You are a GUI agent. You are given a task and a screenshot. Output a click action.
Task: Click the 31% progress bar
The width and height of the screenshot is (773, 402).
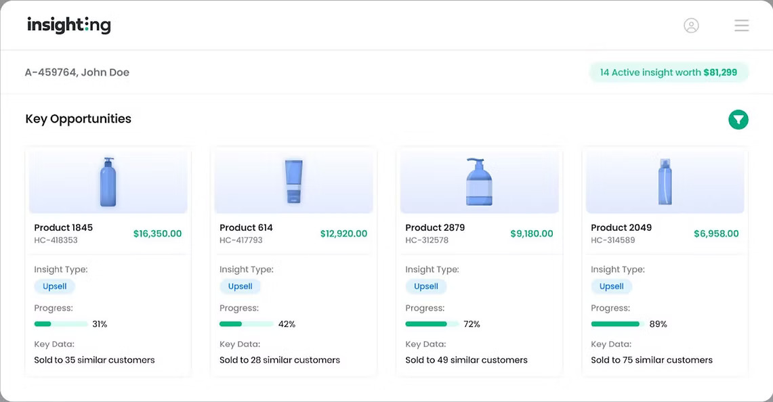[61, 323]
